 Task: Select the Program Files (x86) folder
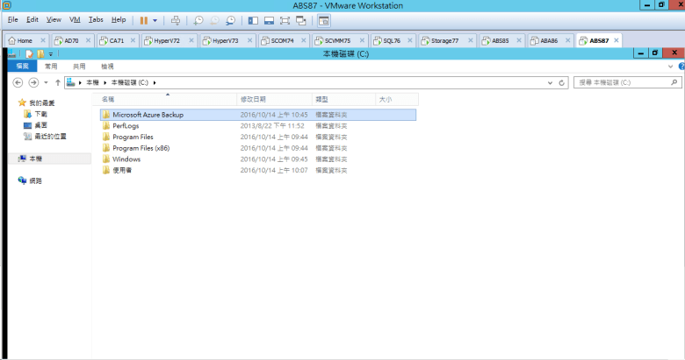[x=139, y=148]
